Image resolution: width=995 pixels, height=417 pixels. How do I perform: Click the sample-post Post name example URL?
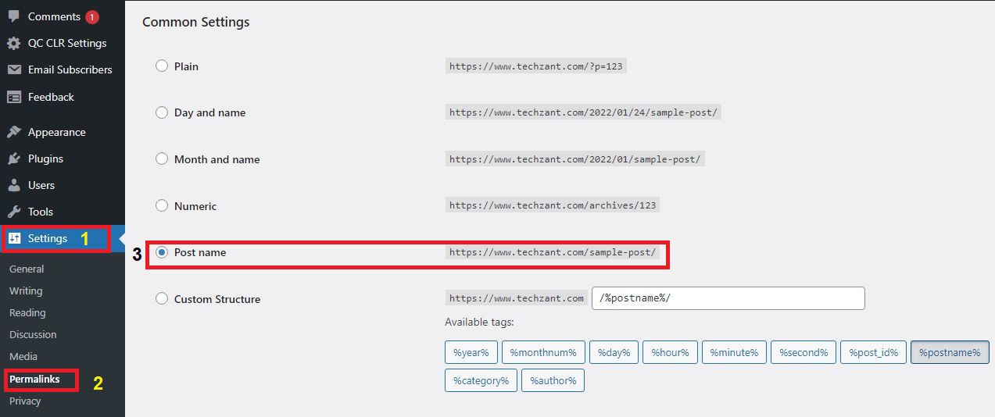coord(553,252)
